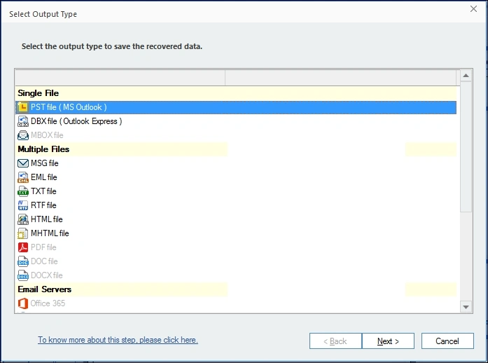Click the first list column header
The height and width of the screenshot is (363, 488).
pyautogui.click(x=120, y=78)
